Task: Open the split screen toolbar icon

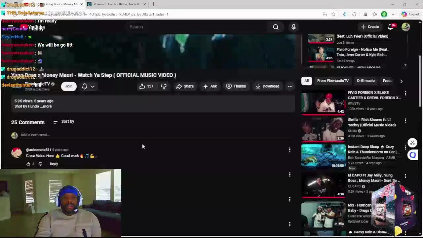Action: tap(325, 14)
